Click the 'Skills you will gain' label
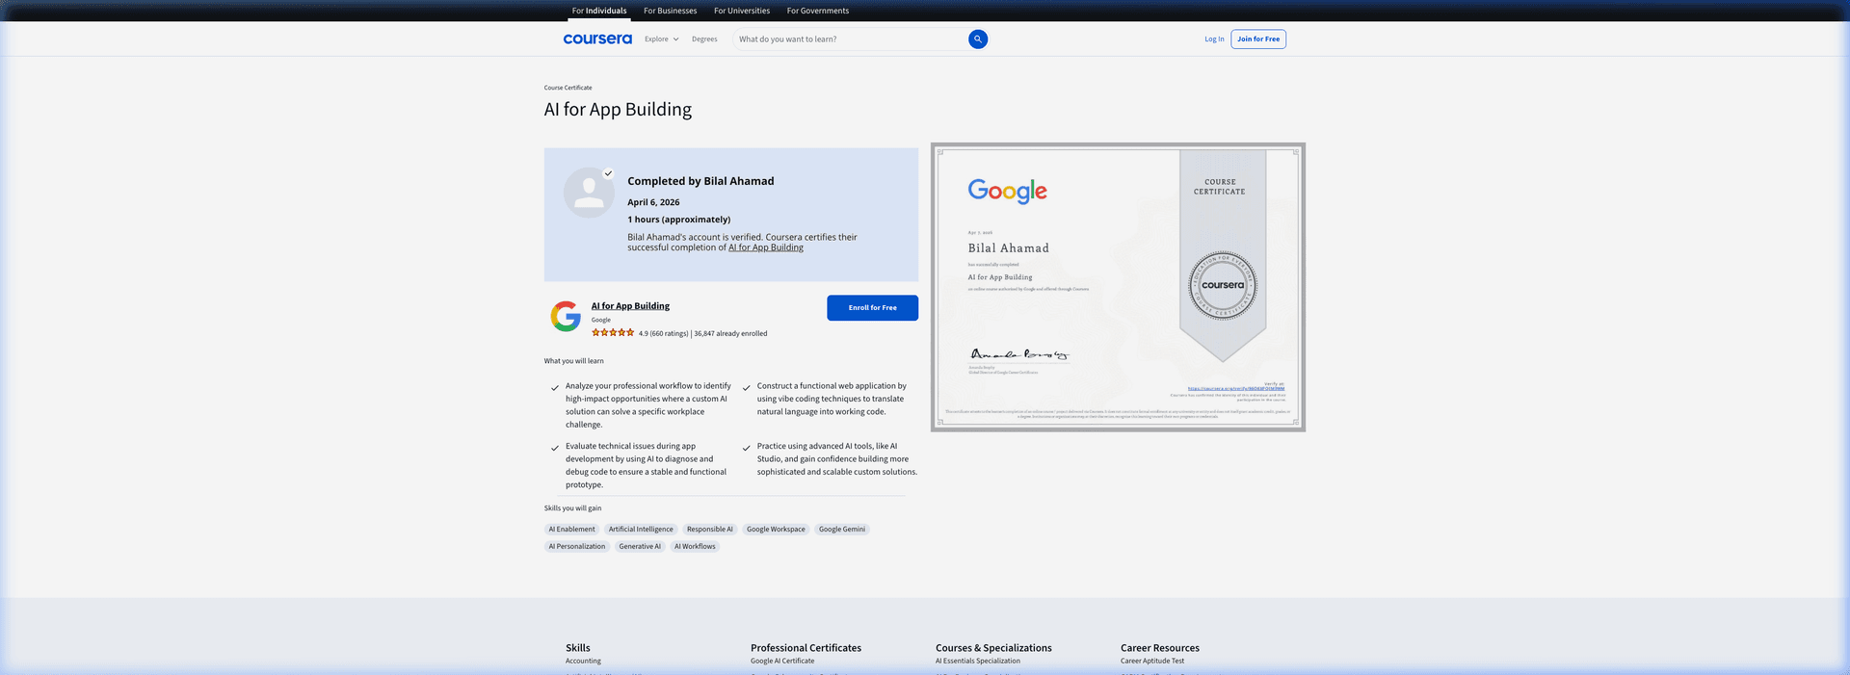The image size is (1850, 675). coord(572,508)
